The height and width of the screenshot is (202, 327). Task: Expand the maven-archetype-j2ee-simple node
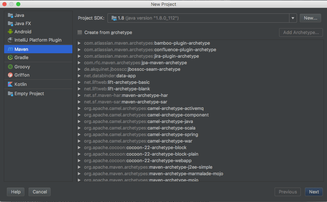click(x=79, y=167)
